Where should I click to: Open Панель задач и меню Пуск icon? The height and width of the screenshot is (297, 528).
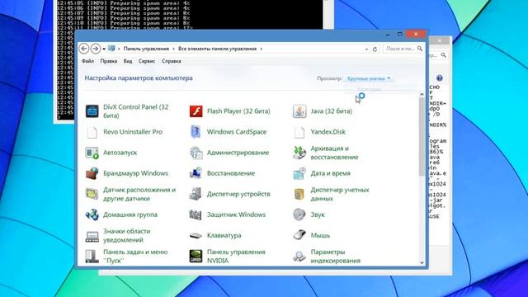(92, 257)
